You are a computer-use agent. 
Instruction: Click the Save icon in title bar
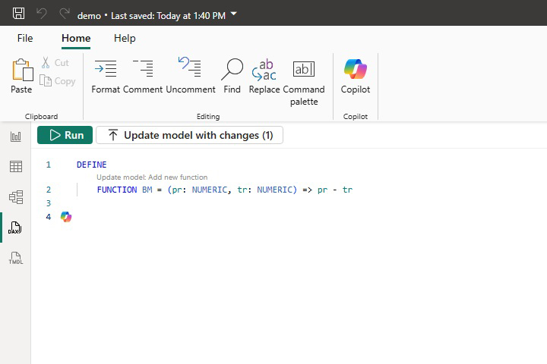pos(19,14)
